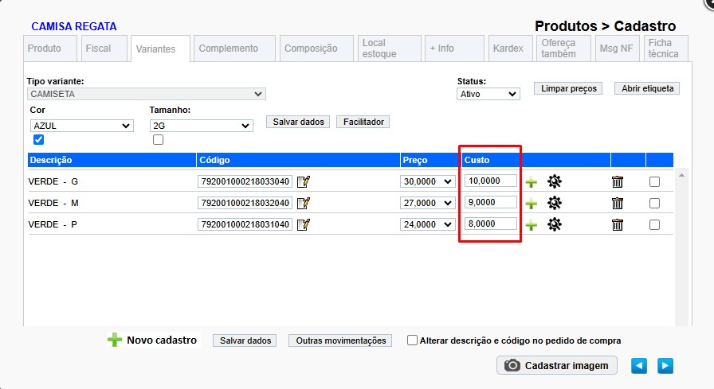Click the Facilitador button
This screenshot has height=389, width=714.
pos(363,122)
